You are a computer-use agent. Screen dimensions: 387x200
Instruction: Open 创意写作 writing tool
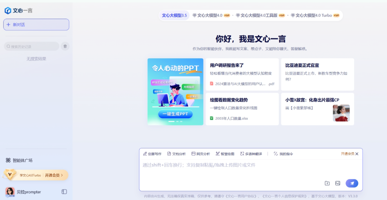pyautogui.click(x=152, y=154)
